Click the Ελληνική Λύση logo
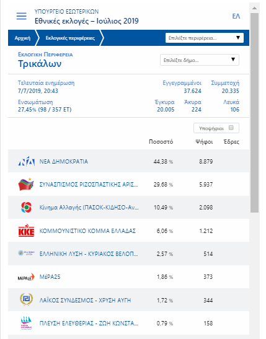Screen dimensions: 266x339 [26, 253]
